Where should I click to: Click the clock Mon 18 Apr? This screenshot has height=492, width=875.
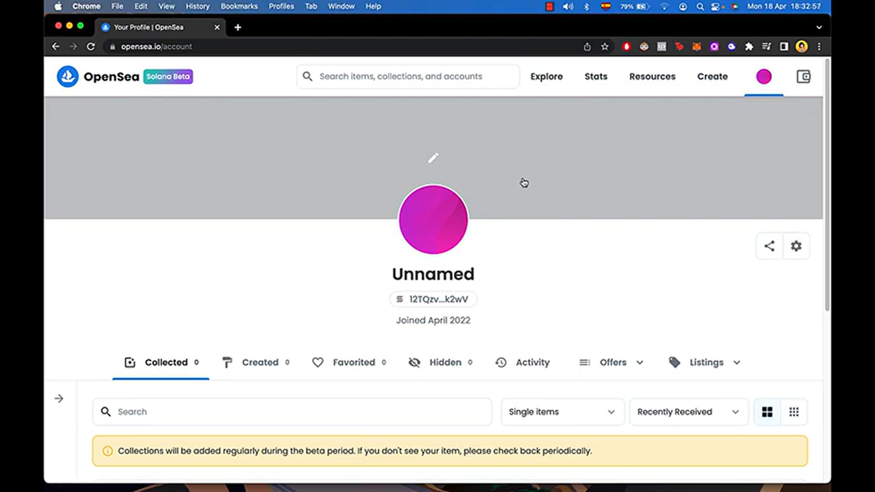784,6
